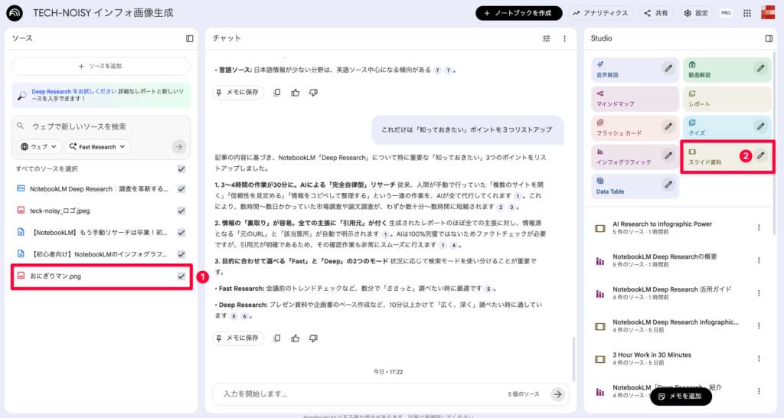The width and height of the screenshot is (784, 418).
Task: Create a new notebook with ノートブックを作成
Action: 518,13
